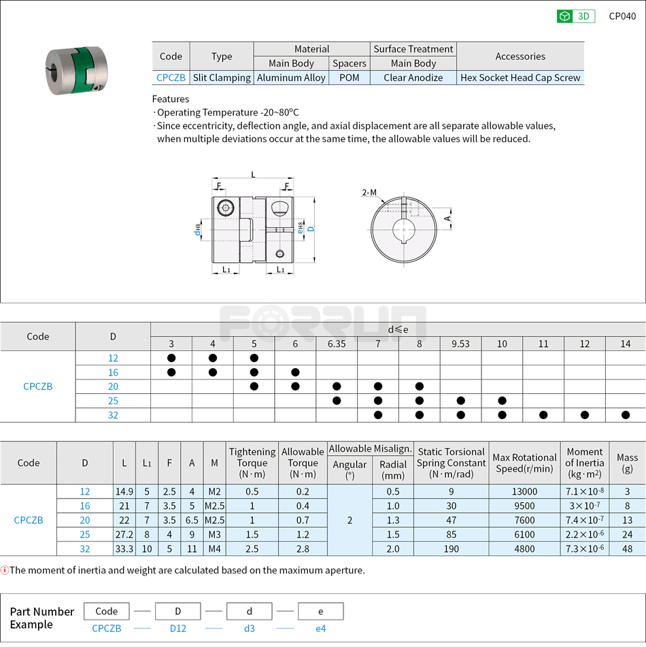Click the e4 example value

[x=320, y=629]
